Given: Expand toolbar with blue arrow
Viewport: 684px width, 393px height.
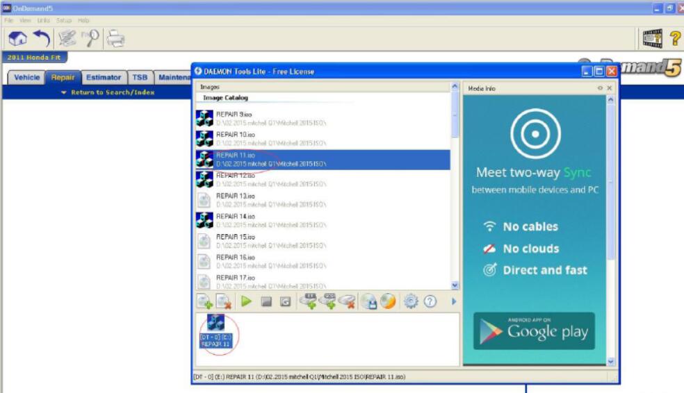Looking at the screenshot, I should [454, 301].
